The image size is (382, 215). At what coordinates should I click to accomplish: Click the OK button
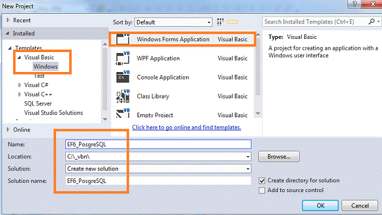tap(320, 205)
